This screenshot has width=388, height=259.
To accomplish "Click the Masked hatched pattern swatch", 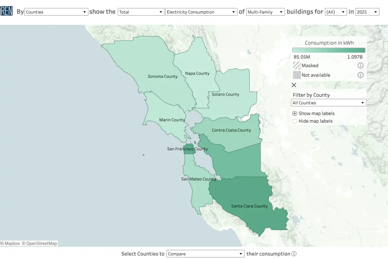I will point(296,65).
